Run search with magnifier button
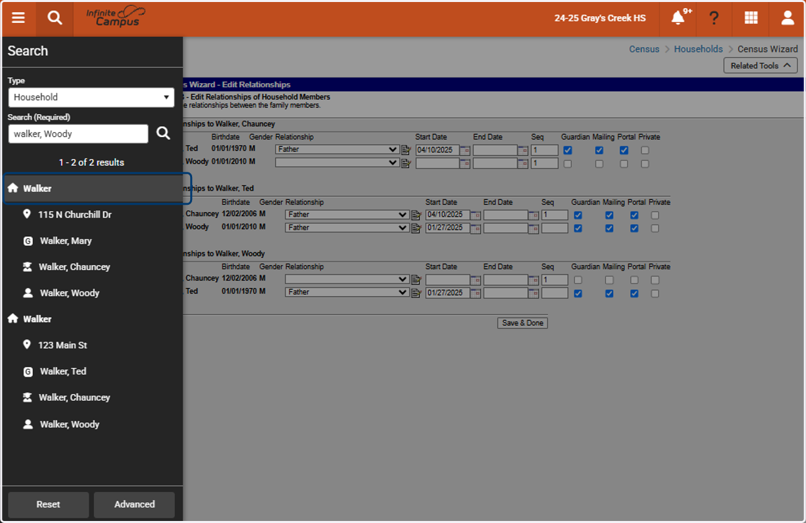 [x=163, y=133]
